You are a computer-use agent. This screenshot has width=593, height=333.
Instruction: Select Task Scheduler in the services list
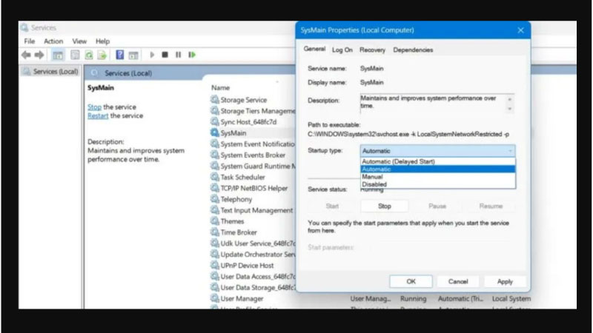pos(243,178)
